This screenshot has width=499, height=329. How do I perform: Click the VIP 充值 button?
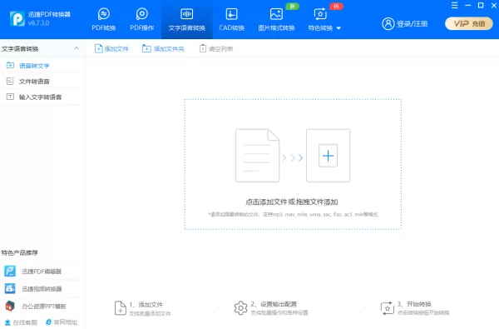click(469, 23)
